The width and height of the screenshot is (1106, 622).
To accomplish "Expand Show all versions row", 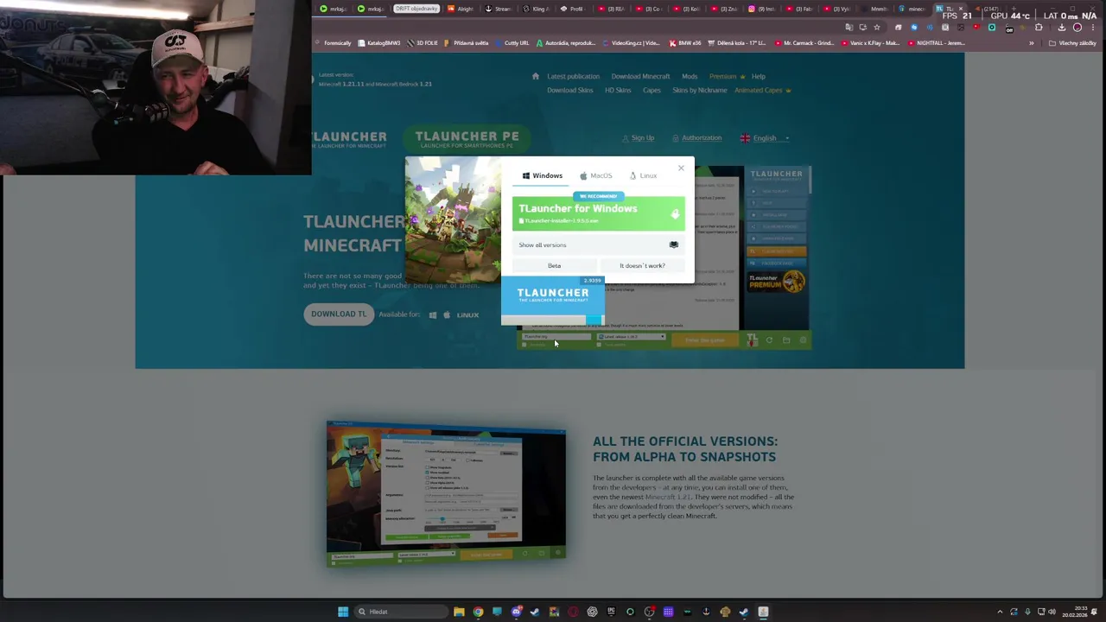I will pyautogui.click(x=598, y=244).
